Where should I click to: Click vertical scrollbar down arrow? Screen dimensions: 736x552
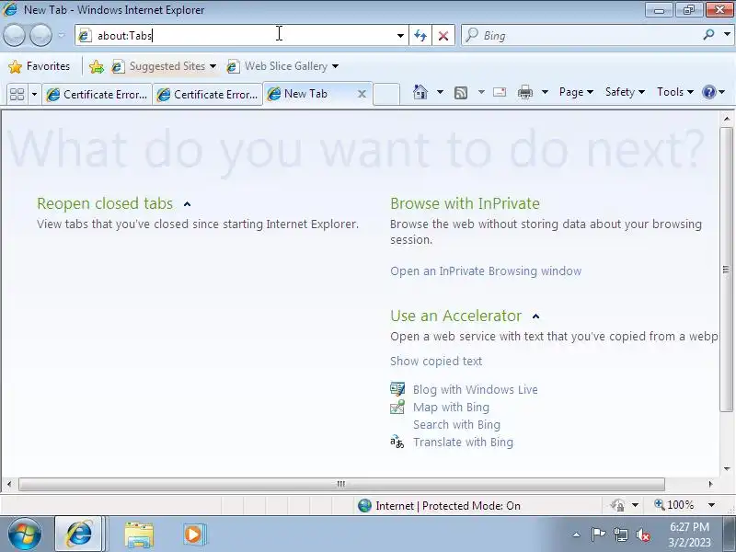(727, 469)
